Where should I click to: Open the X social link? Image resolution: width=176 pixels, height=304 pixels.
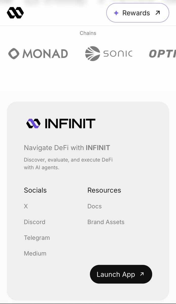26,206
